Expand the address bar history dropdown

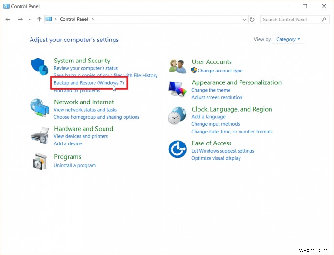pyautogui.click(x=244, y=20)
